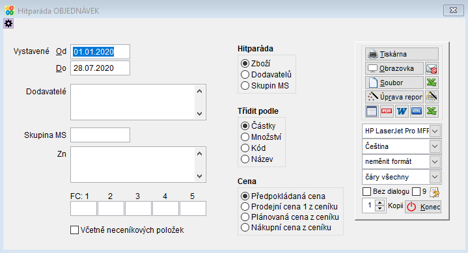Viewport: 468px width, 253px height.
Task: Click the Konec button
Action: [x=423, y=207]
